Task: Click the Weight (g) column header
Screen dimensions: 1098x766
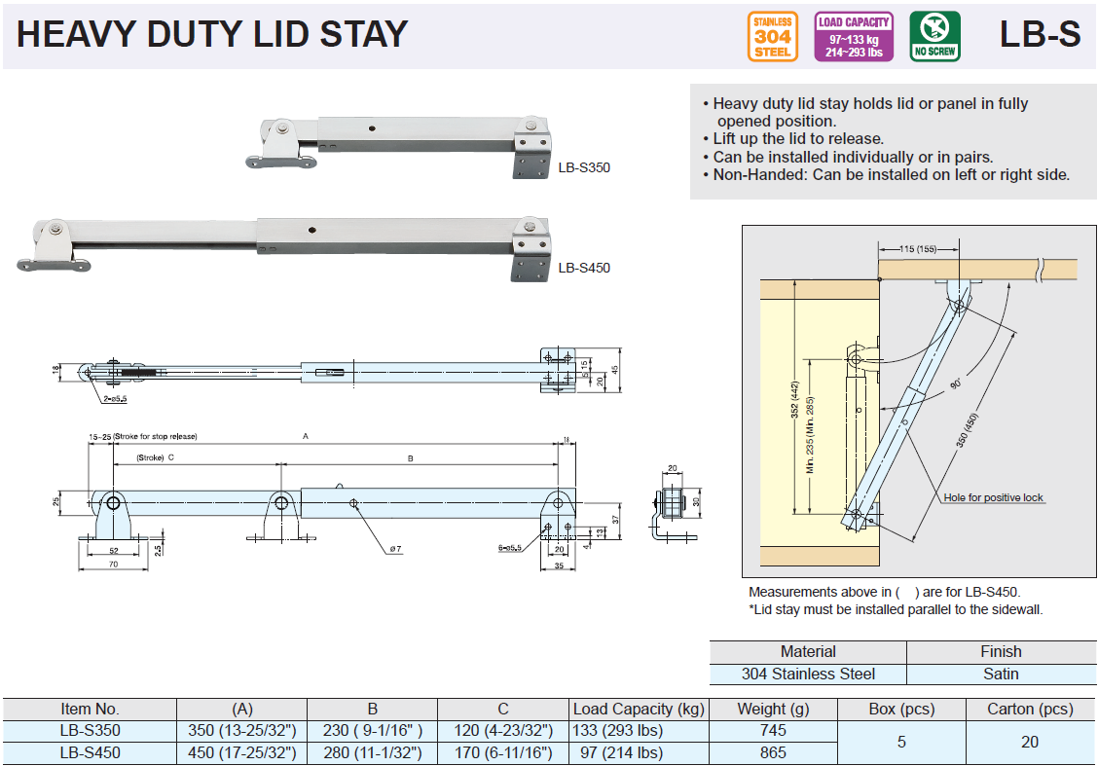Action: [x=773, y=709]
